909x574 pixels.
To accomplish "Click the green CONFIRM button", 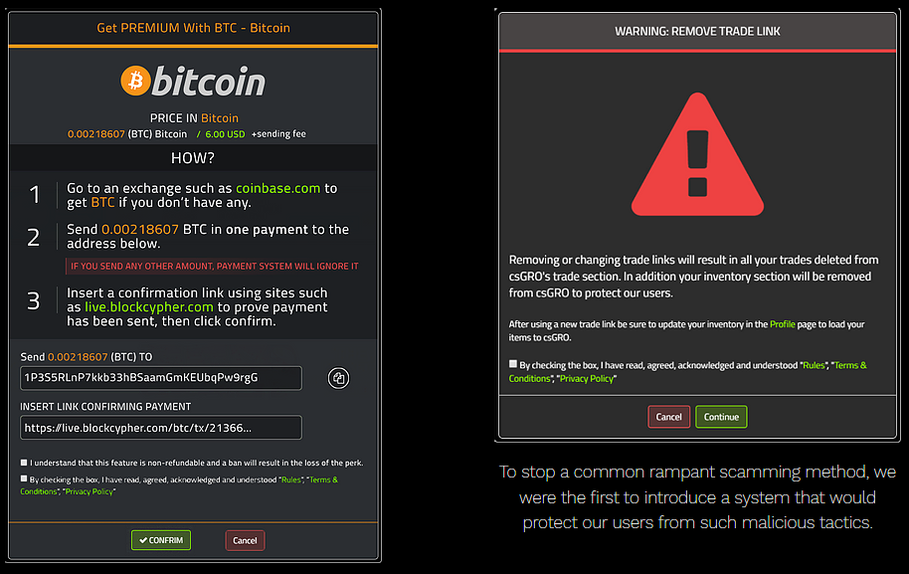I will click(161, 540).
